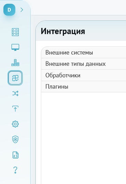This screenshot has height=184, width=126.
Task: Open the server list sidebar icon
Action: 15,32
